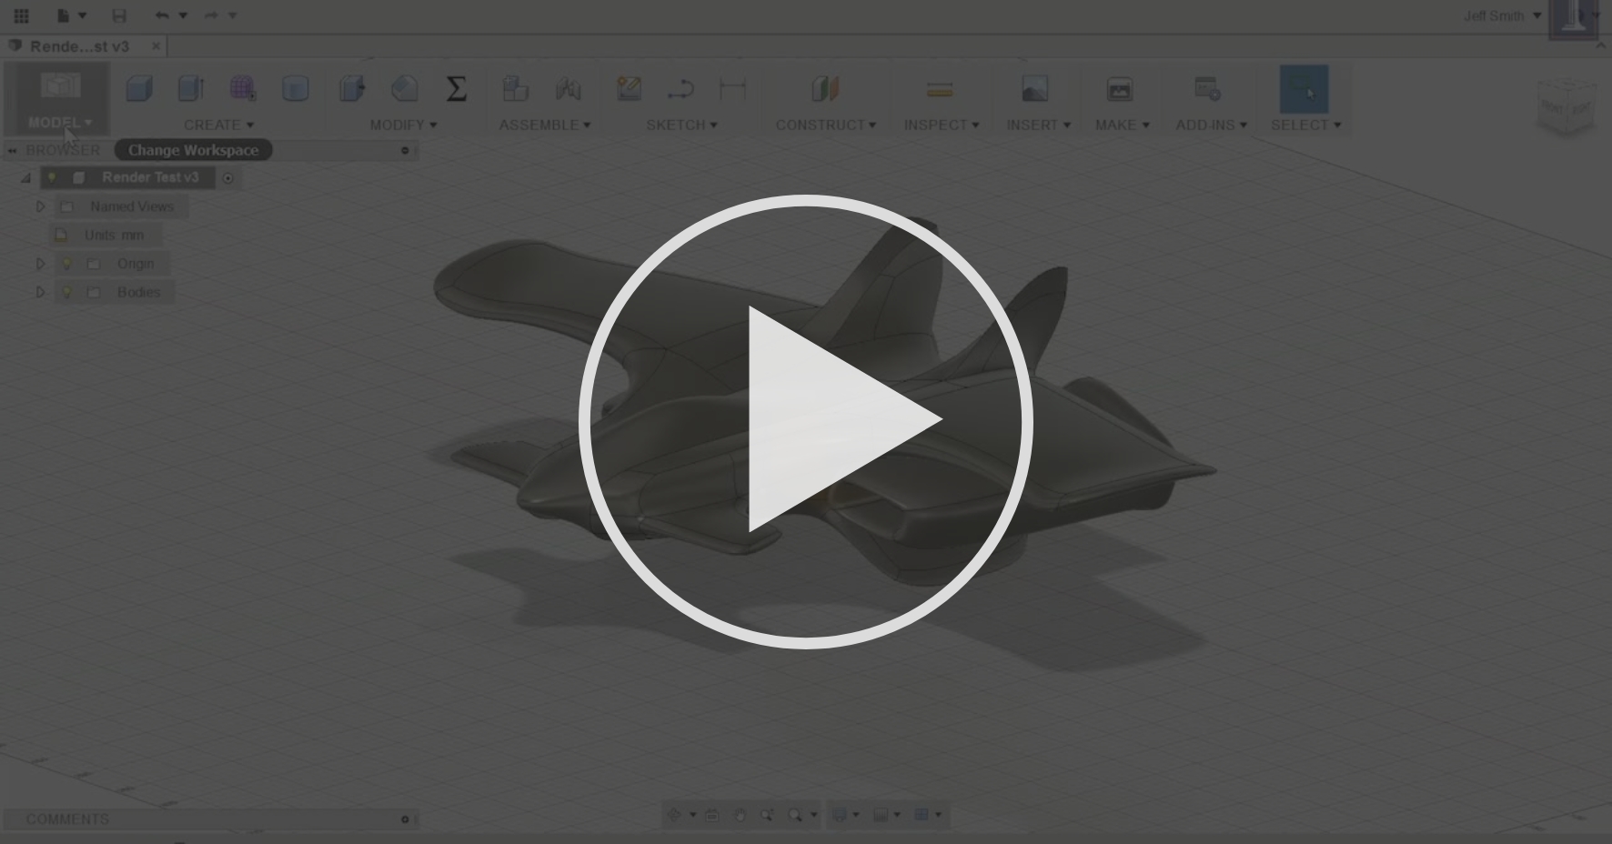Click the Insert image icon
Image resolution: width=1612 pixels, height=844 pixels.
(1035, 88)
